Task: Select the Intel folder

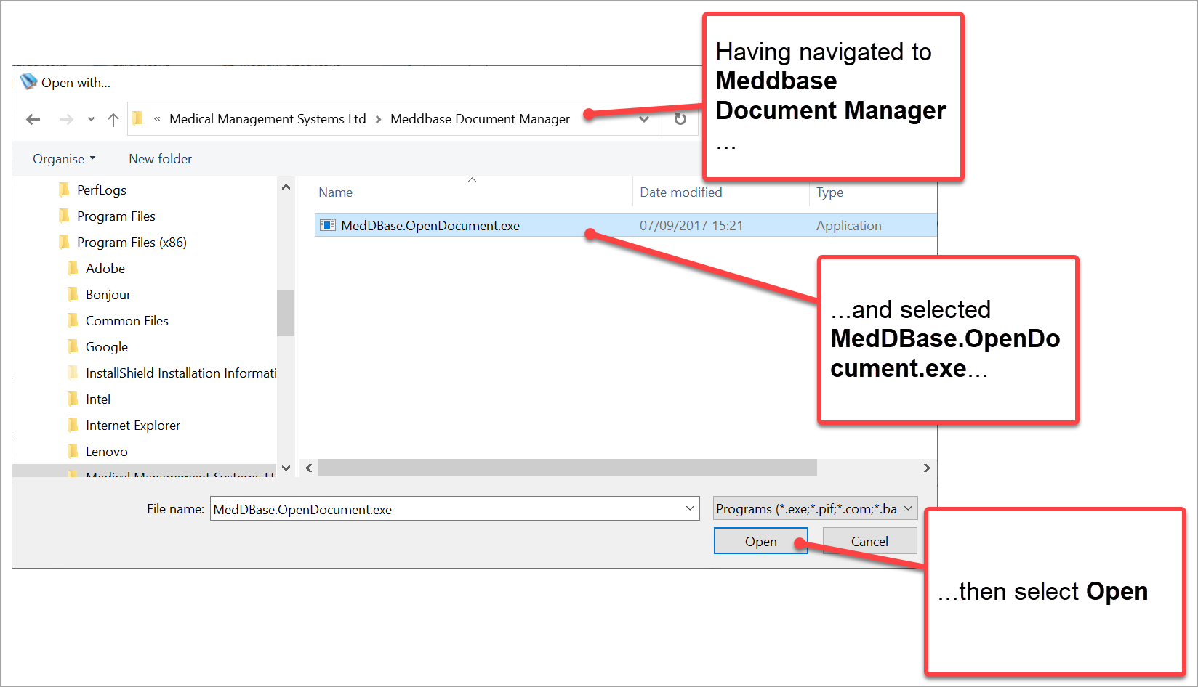Action: pyautogui.click(x=98, y=399)
